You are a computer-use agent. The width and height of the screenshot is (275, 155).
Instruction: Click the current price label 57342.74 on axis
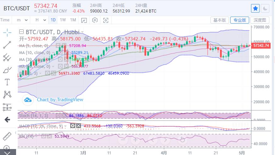pos(261,45)
